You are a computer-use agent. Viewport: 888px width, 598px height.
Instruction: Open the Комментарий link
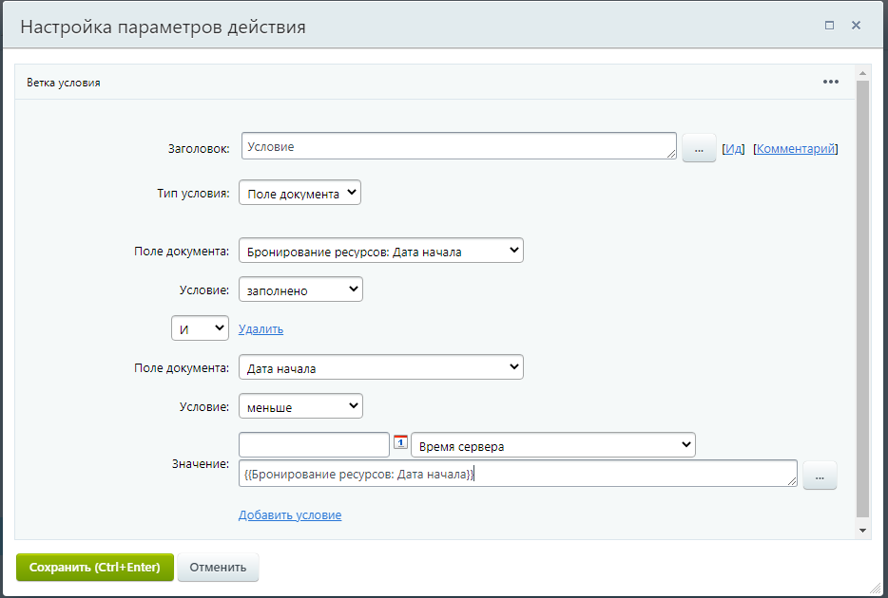[796, 149]
